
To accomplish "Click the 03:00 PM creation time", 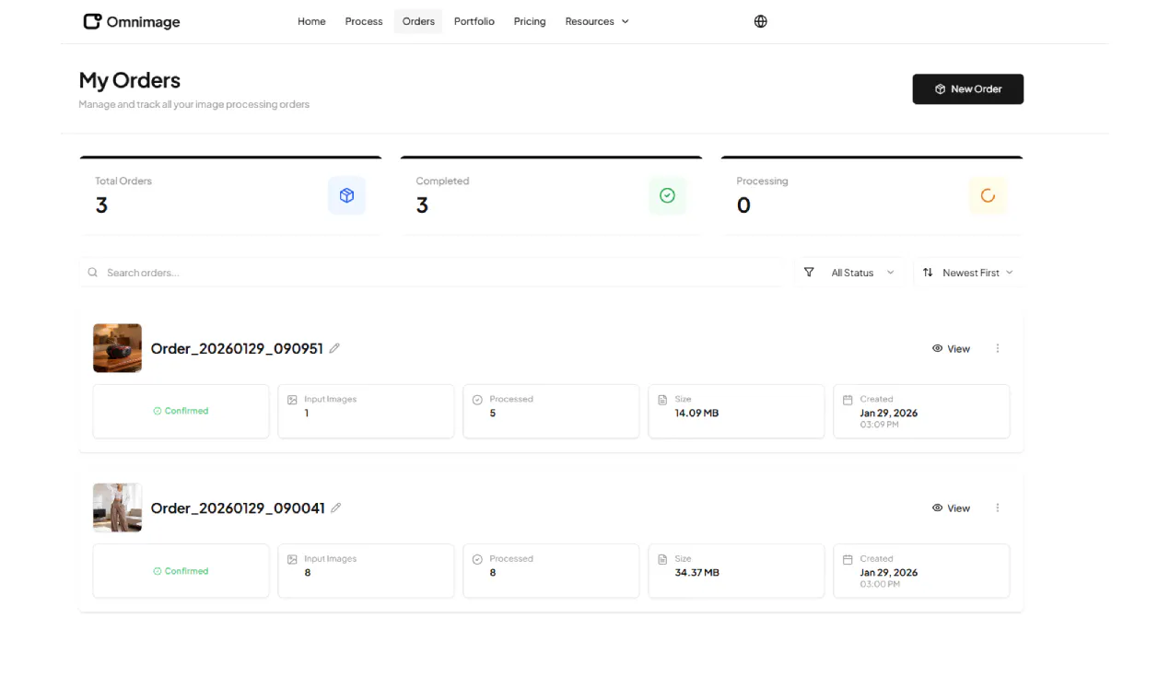I will tap(880, 584).
